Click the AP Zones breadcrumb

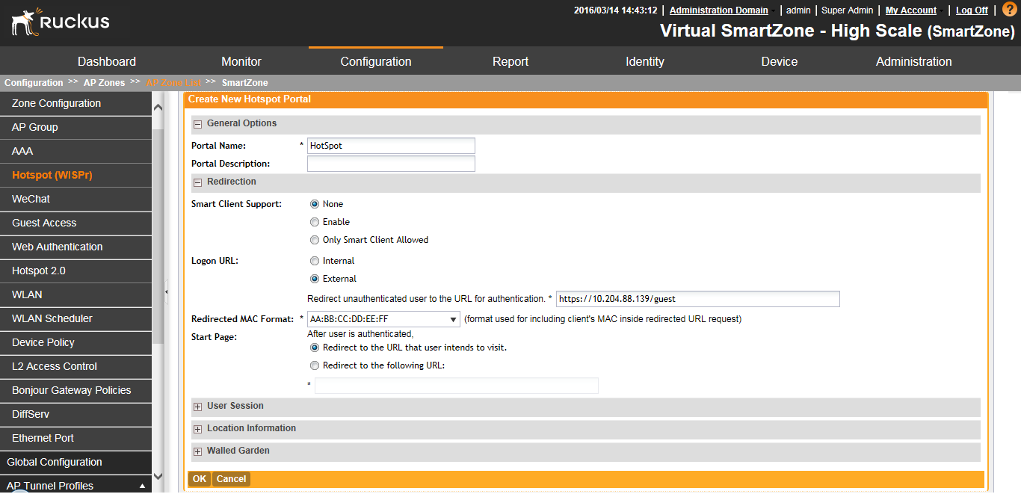coord(104,83)
